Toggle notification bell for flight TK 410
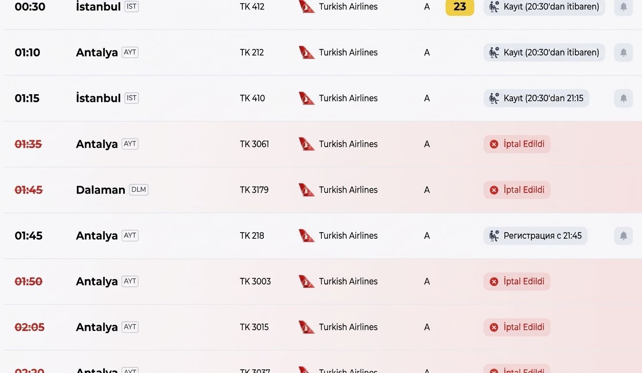Screen dimensions: 642x373 point(623,98)
